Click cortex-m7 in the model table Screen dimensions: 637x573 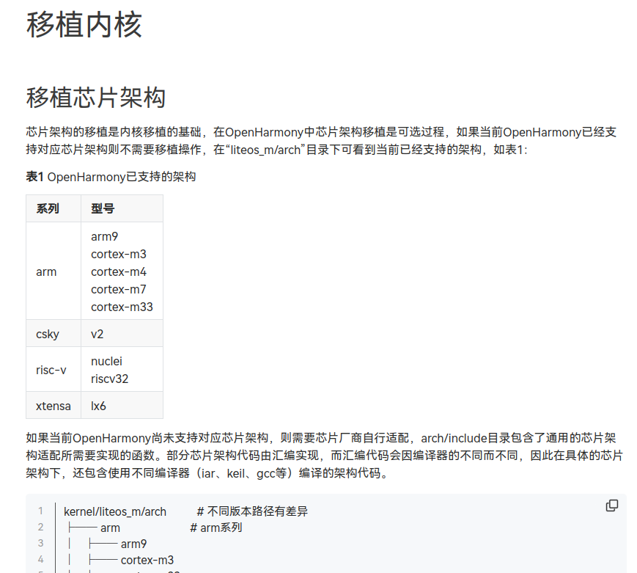pyautogui.click(x=119, y=289)
